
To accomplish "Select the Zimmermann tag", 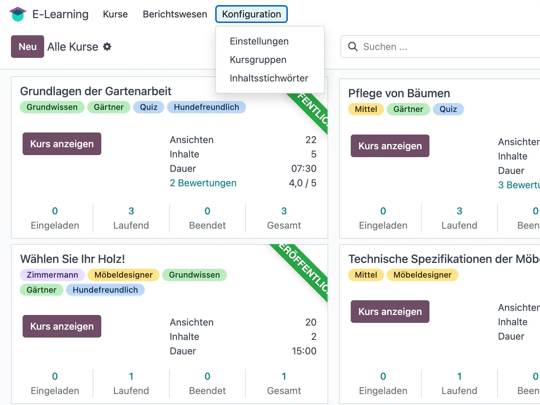I will point(52,275).
